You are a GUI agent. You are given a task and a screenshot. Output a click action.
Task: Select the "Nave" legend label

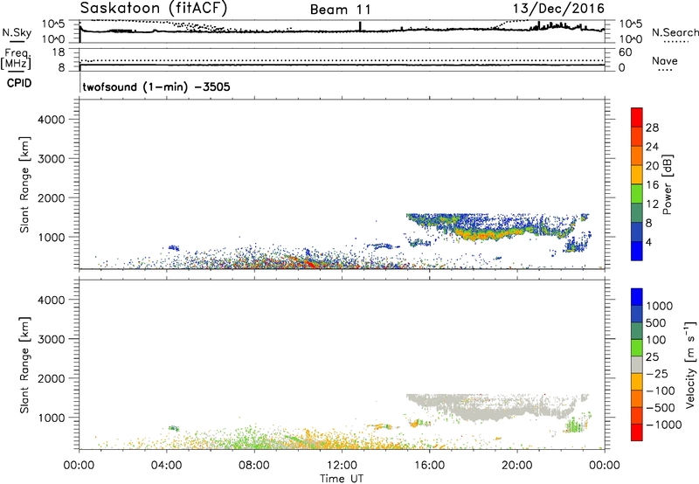tap(664, 61)
